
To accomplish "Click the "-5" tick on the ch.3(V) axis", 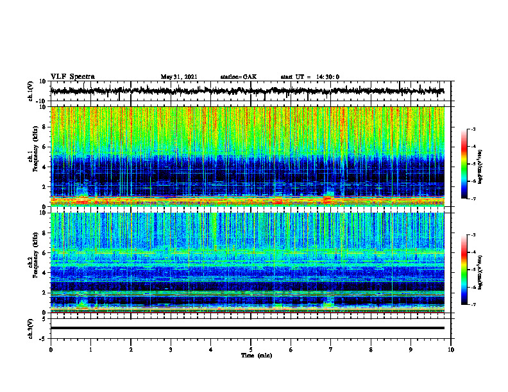I will (x=44, y=339).
